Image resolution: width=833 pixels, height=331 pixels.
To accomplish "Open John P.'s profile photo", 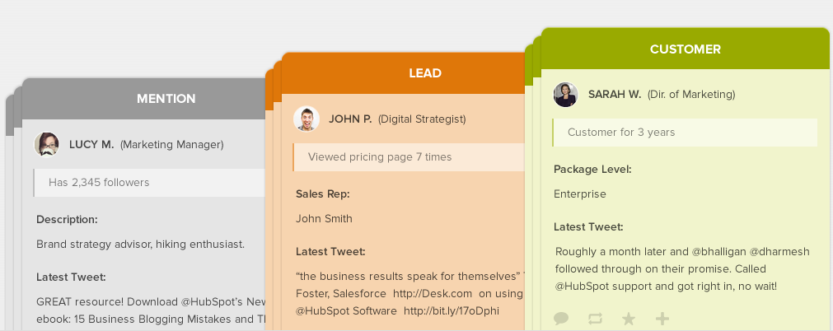I will (x=306, y=119).
